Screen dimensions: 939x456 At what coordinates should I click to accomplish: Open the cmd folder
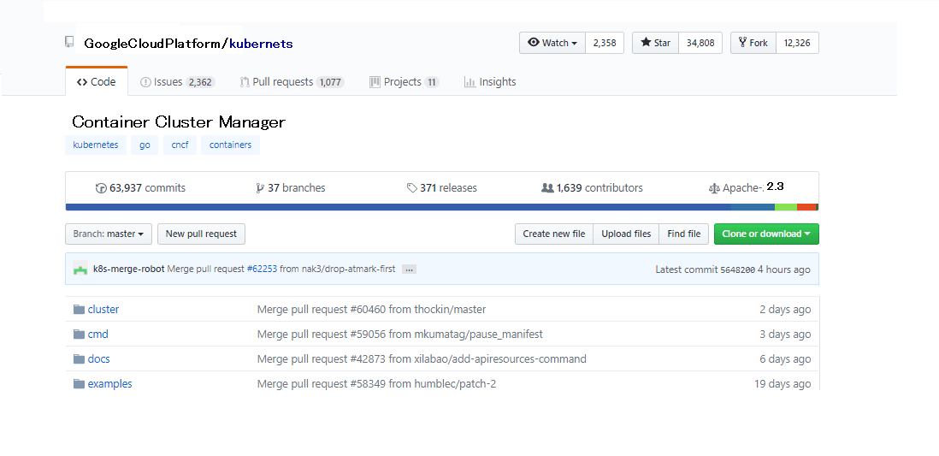[x=97, y=334]
